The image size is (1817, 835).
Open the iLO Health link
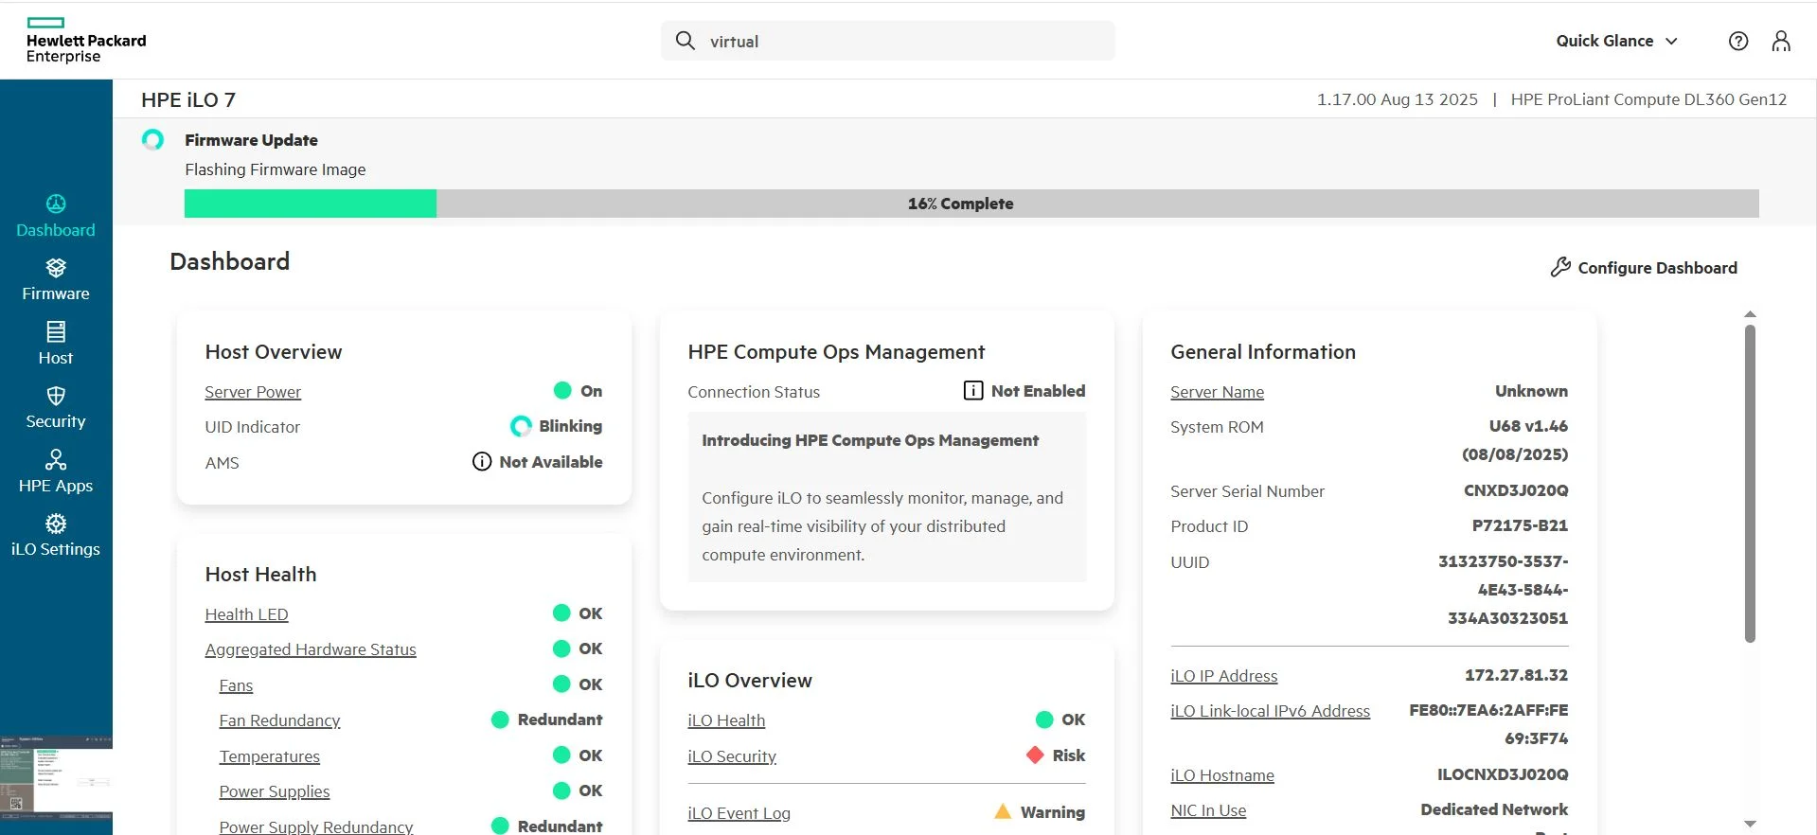[726, 720]
